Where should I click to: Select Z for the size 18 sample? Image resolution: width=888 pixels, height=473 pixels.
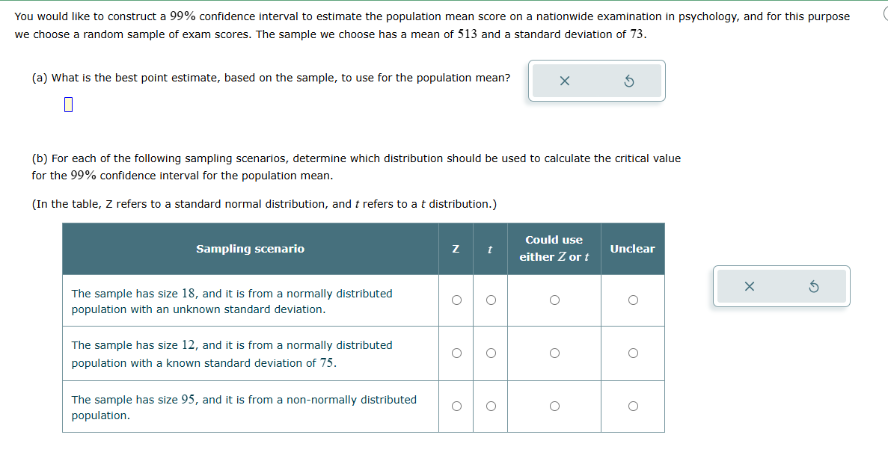tap(456, 300)
